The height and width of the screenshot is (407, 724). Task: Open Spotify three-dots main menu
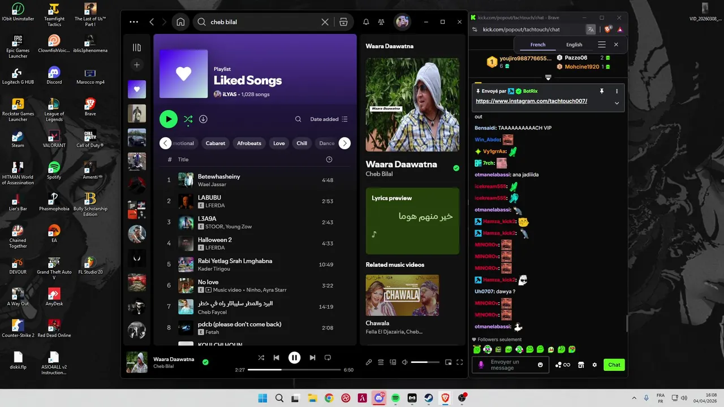[133, 22]
